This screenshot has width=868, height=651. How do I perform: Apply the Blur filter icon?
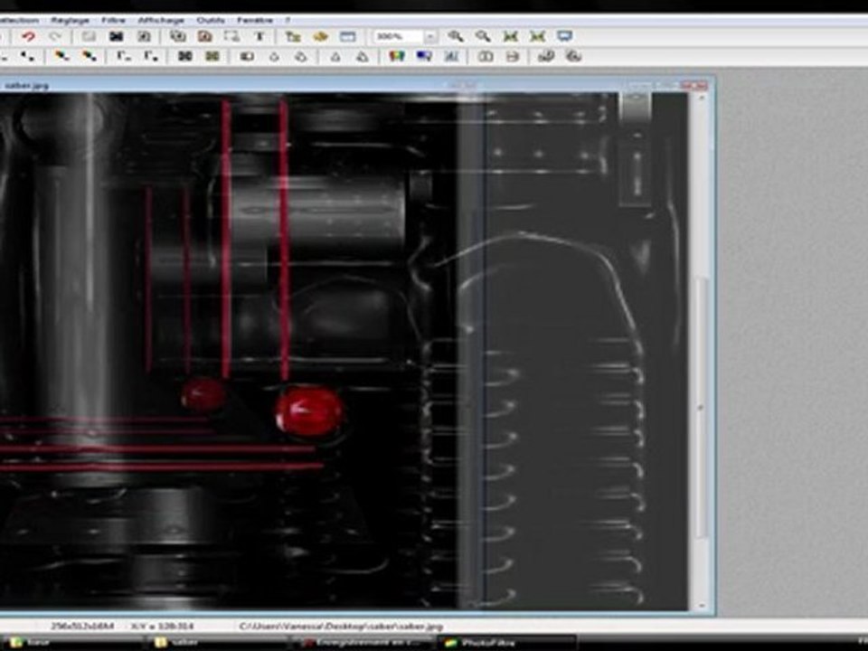coord(301,56)
